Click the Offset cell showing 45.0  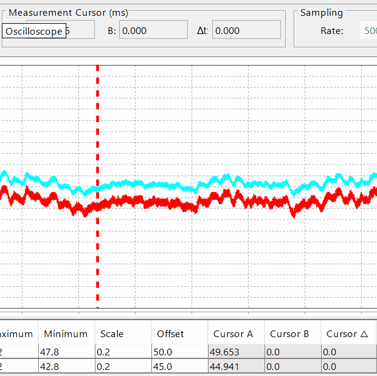click(x=179, y=366)
